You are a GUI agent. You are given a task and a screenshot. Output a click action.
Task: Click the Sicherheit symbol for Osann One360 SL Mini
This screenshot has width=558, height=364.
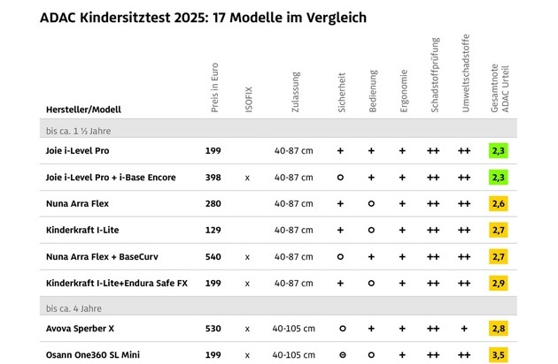point(340,354)
